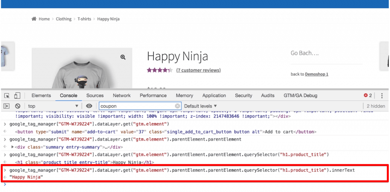Click the next product thumbnail at right
This screenshot has height=192, width=390.
coord(384,56)
